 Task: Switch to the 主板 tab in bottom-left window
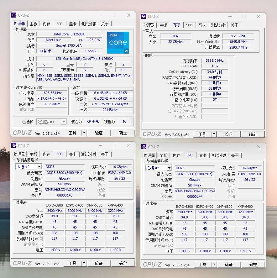pyautogui.click(x=33, y=154)
